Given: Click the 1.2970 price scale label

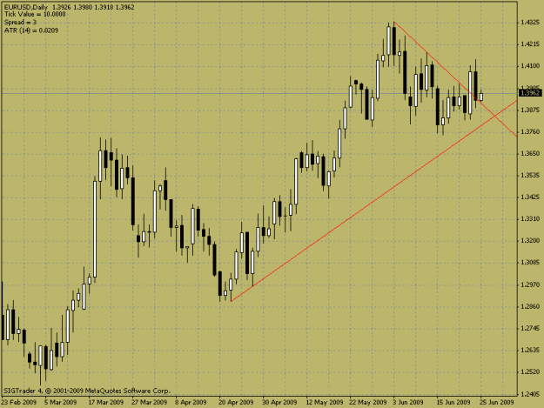Looking at the screenshot, I should [x=530, y=284].
